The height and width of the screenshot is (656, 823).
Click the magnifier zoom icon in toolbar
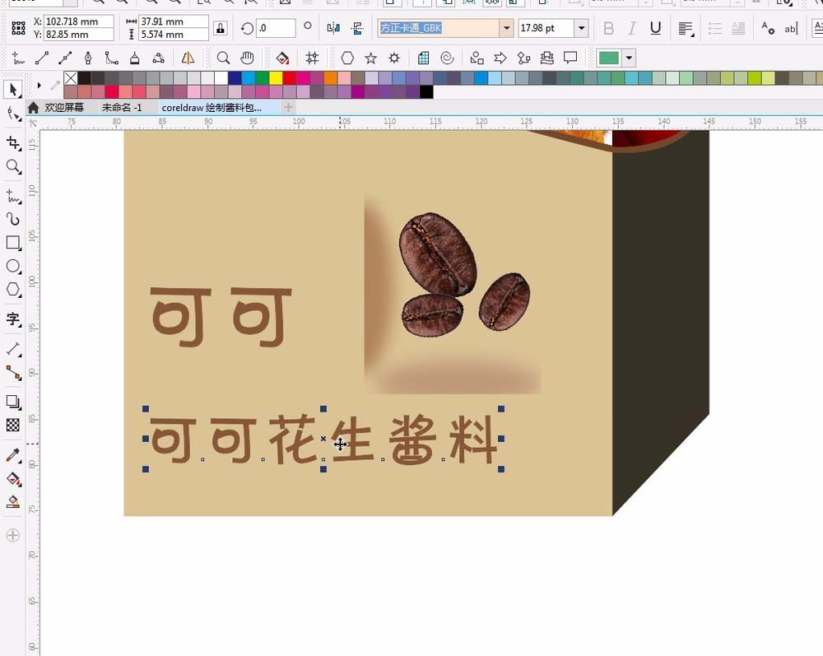[x=223, y=58]
